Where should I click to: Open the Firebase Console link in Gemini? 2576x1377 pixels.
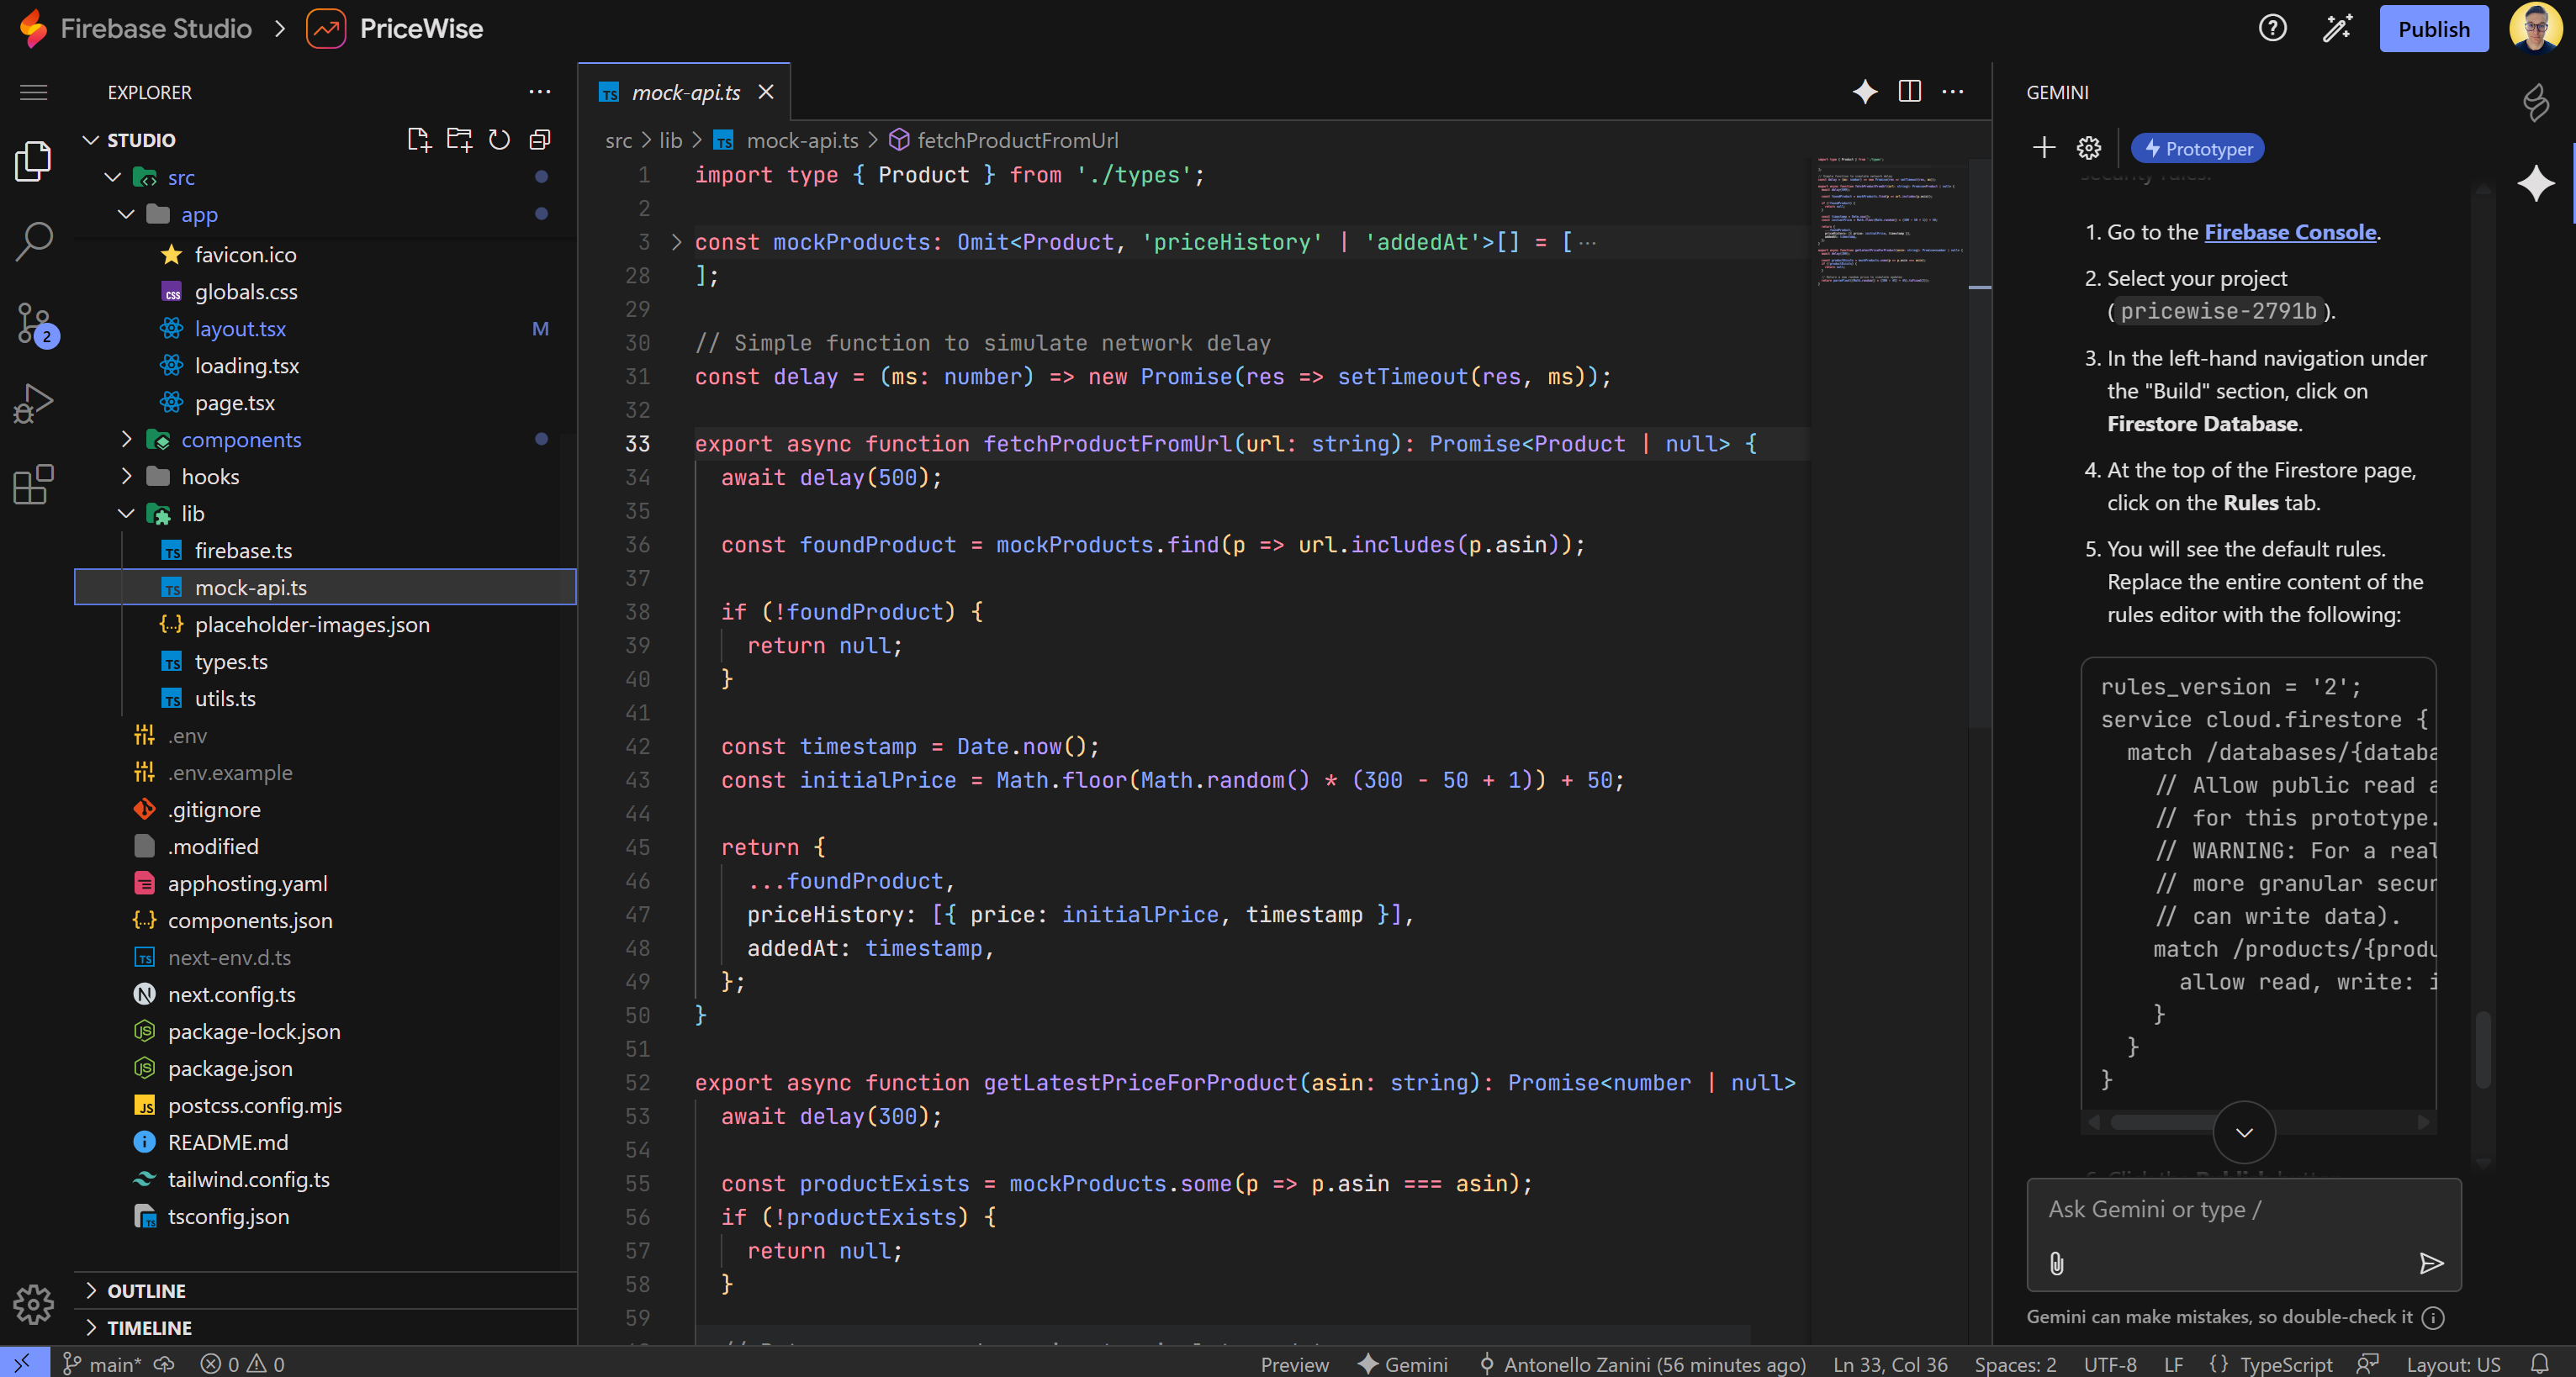point(2290,231)
